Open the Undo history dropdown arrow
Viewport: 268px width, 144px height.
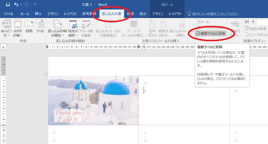(21, 4)
